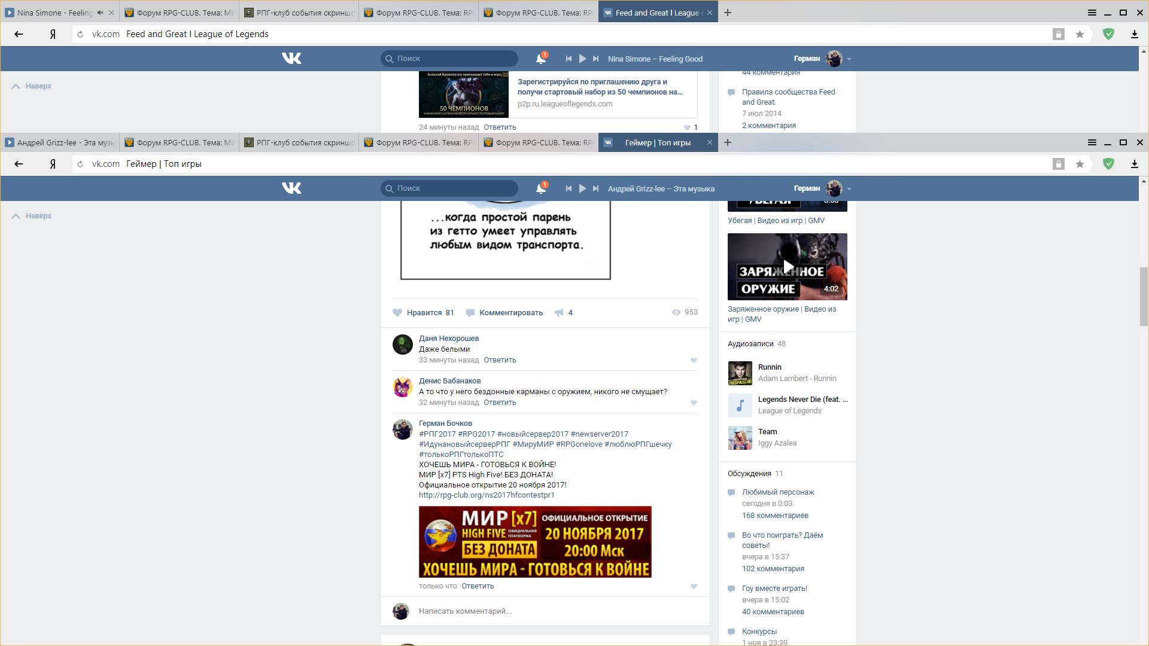The height and width of the screenshot is (646, 1149).
Task: Open Runnin track cover by Adam Lambert
Action: pos(740,373)
